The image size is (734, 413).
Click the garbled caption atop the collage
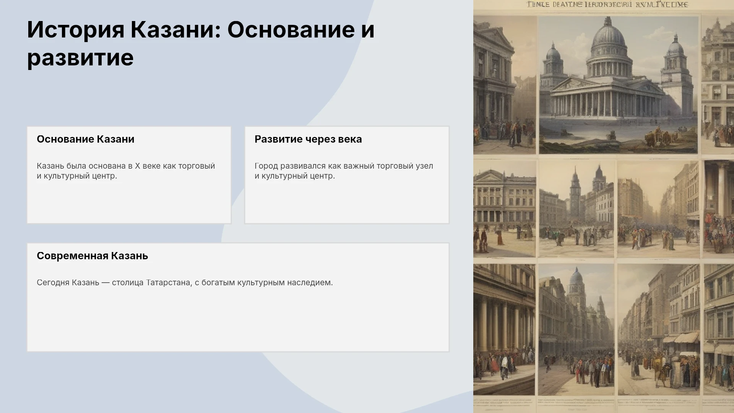tap(607, 5)
